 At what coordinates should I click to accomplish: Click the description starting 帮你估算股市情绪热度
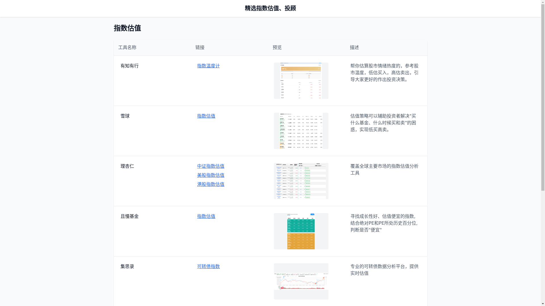point(384,73)
